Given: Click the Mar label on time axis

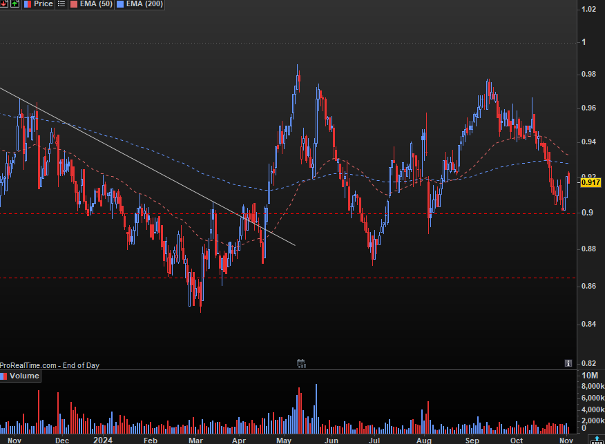Looking at the screenshot, I should (195, 440).
